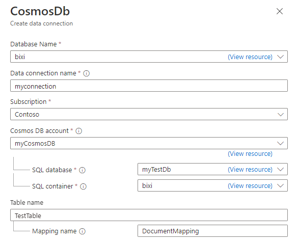This screenshot has height=243, width=298.
Task: Click the Mapping name label
Action: click(54, 231)
